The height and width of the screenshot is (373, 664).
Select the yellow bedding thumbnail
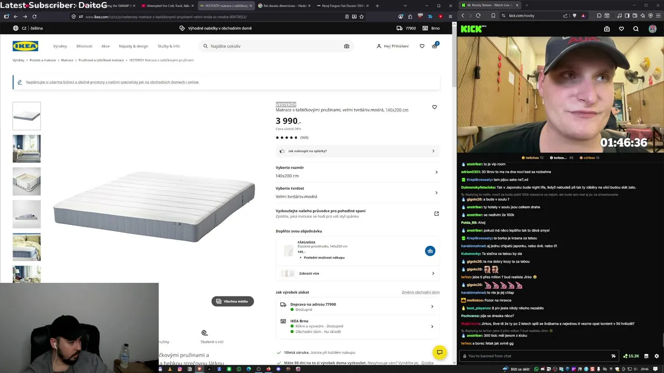point(26,247)
